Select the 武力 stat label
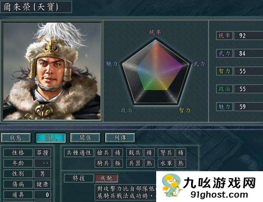The height and width of the screenshot is (202, 263). 224,53
